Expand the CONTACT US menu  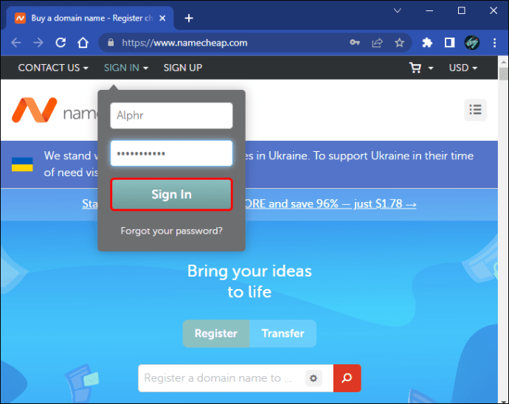click(x=53, y=68)
